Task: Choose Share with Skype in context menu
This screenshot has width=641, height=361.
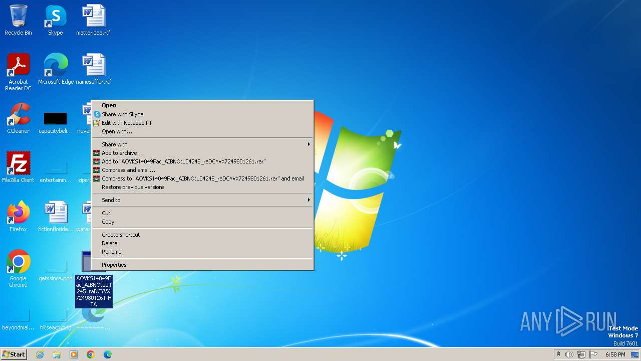Action: click(x=202, y=114)
